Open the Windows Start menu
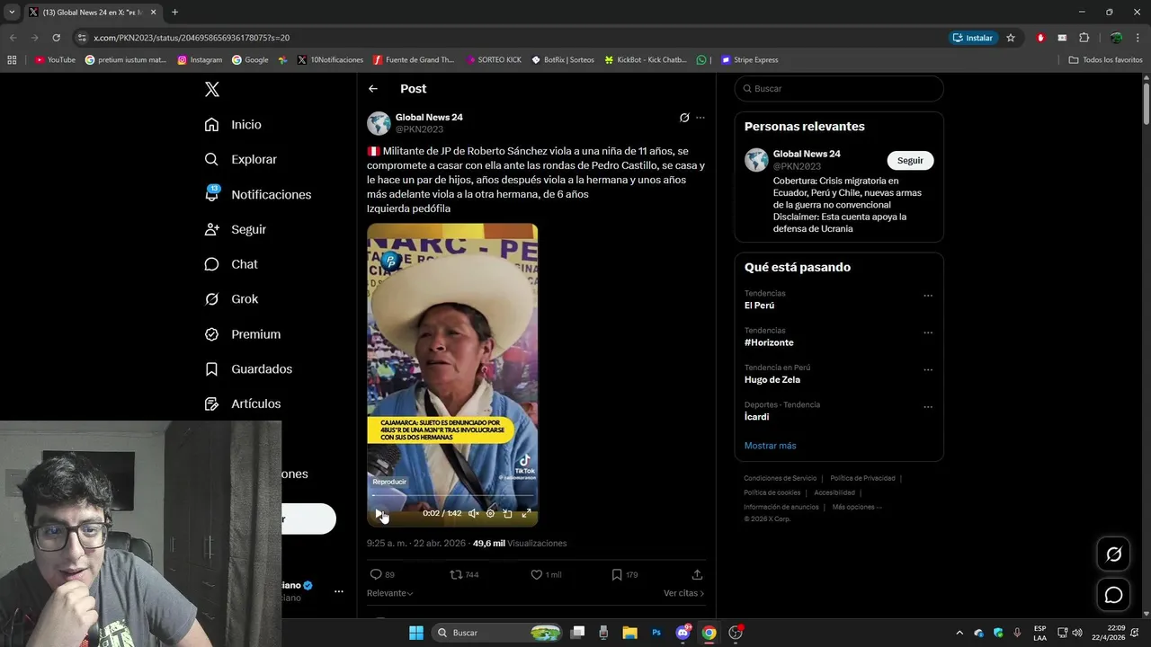 click(x=416, y=633)
